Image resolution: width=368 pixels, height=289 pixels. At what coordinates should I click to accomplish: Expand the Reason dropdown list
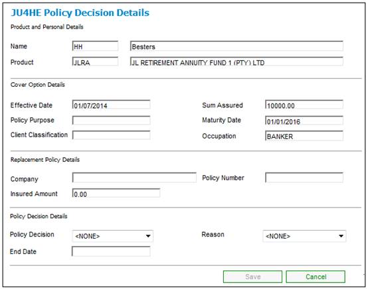click(x=304, y=236)
